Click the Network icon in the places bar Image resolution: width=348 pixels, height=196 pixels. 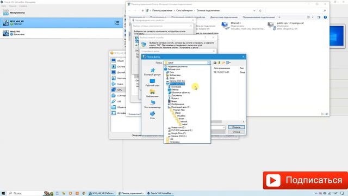point(152,114)
